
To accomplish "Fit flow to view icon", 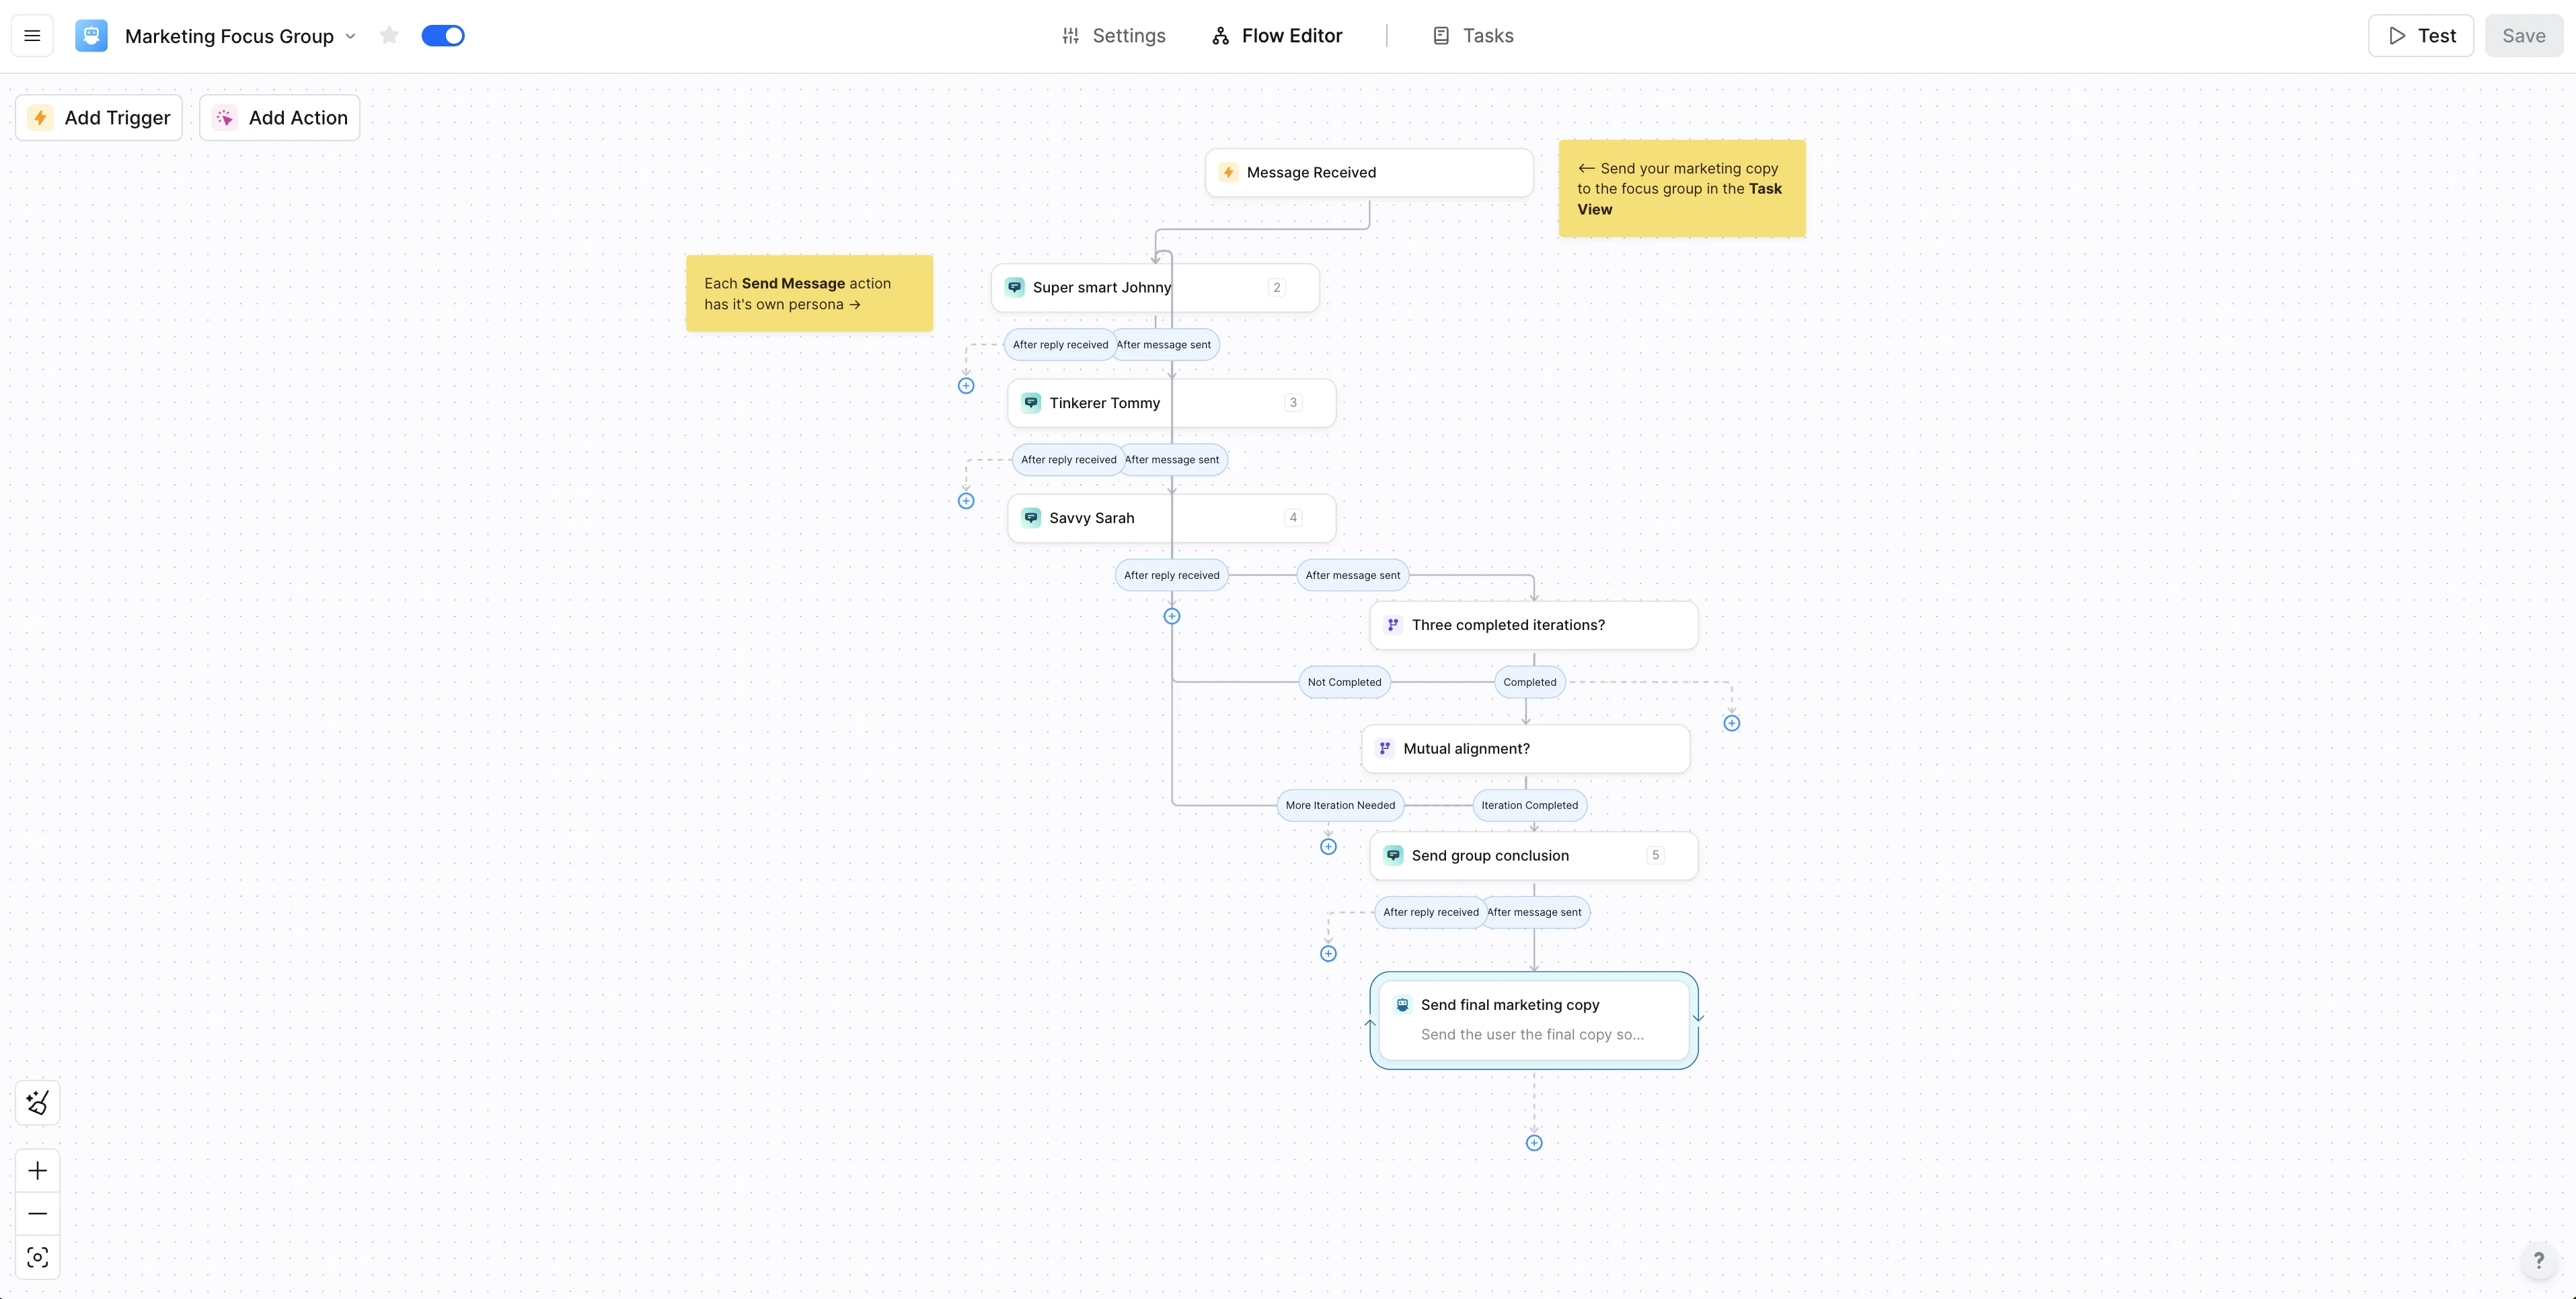I will 38,1257.
